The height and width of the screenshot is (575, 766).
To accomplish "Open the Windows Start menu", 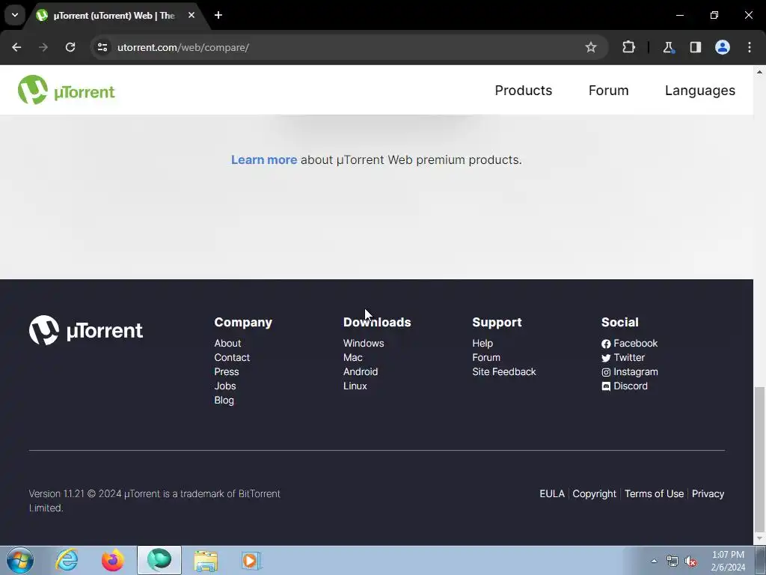I will click(x=20, y=560).
